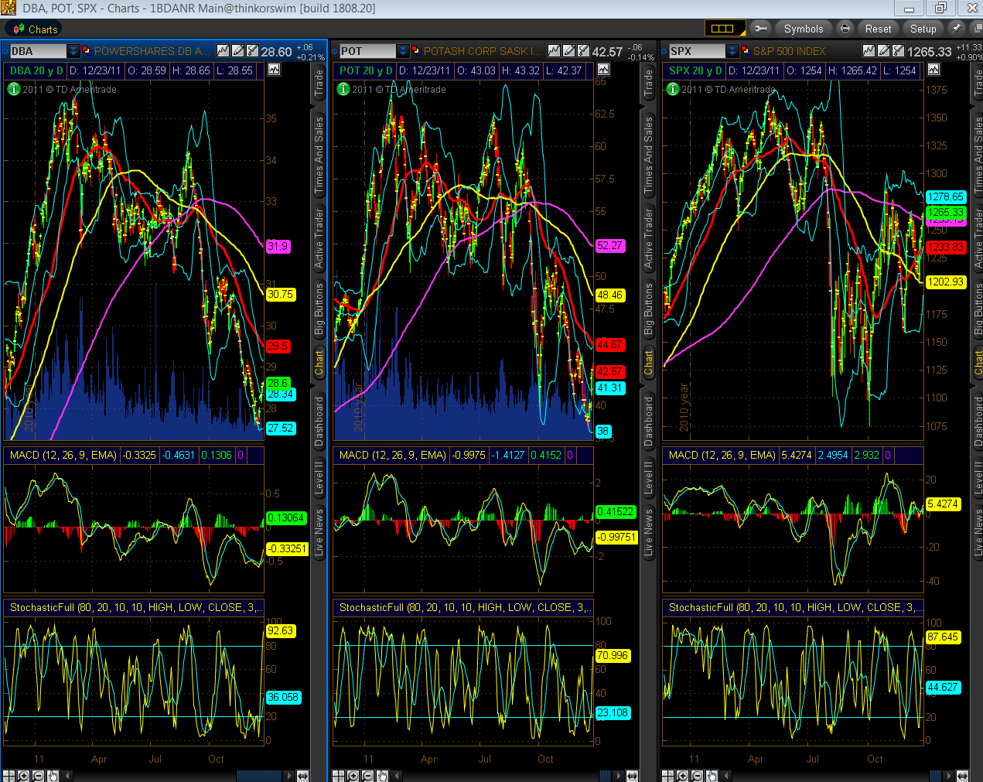Open the grid layout selector in the toolbar
The image size is (983, 782).
click(x=725, y=29)
